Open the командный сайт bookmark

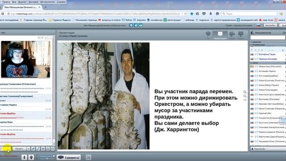[x=247, y=20]
